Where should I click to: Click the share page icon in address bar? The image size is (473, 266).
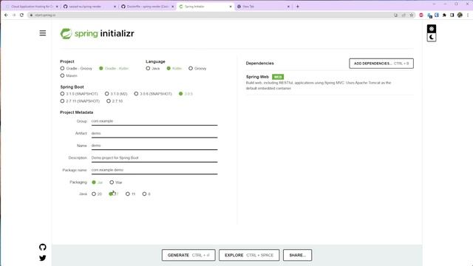[404, 15]
